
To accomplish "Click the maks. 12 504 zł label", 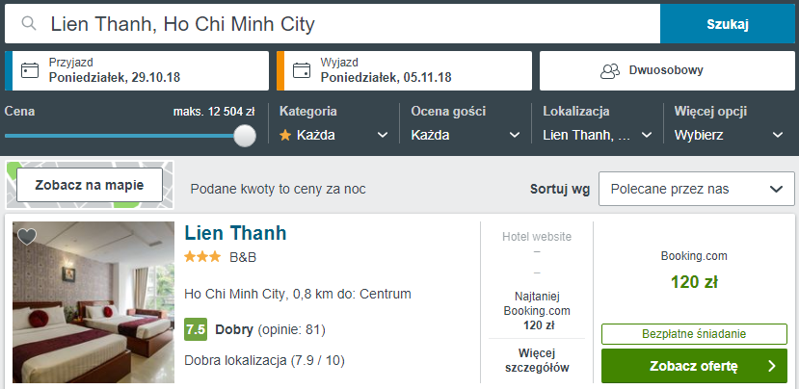I will (x=214, y=112).
